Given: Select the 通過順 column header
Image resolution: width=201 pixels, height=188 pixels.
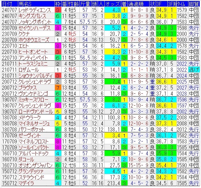Looking at the screenshot, I should click(139, 4).
